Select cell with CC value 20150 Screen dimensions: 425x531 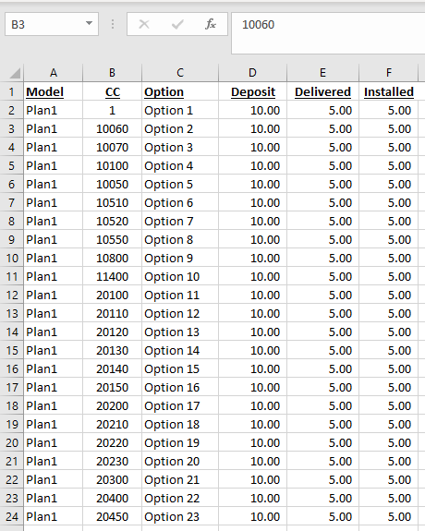tap(112, 387)
